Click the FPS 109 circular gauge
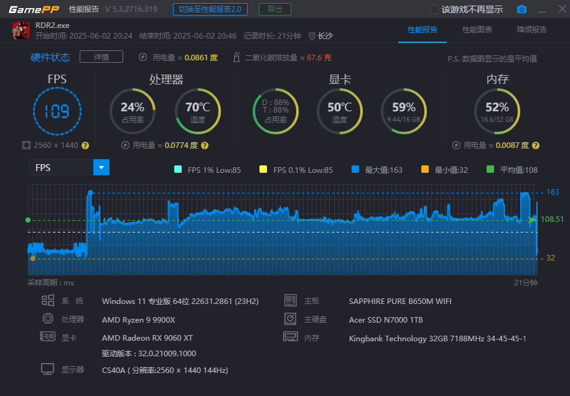Screen dimensions: 570x396 (x=57, y=111)
